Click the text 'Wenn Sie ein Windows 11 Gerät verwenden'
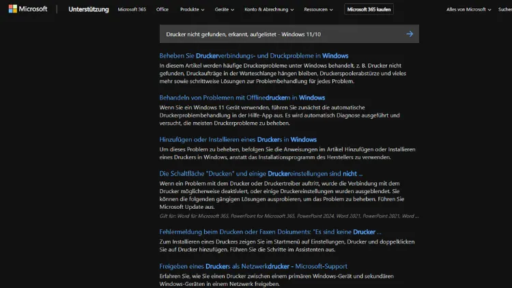 tap(279, 115)
